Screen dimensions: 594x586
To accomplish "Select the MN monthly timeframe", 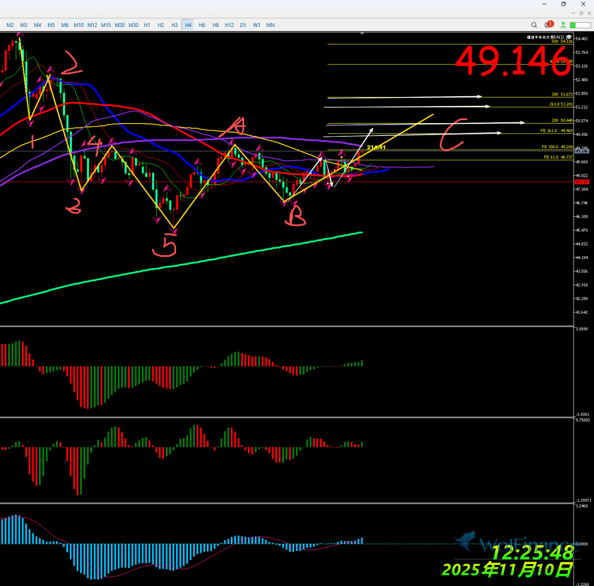I will (270, 25).
